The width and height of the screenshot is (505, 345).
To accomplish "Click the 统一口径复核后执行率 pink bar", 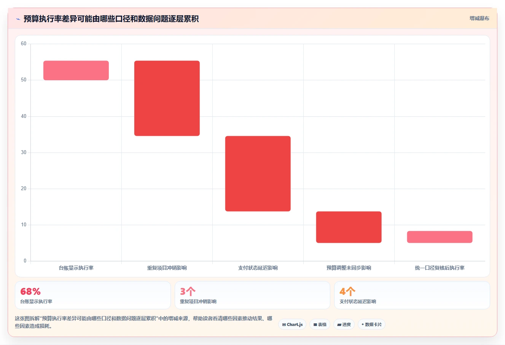I will pos(440,237).
